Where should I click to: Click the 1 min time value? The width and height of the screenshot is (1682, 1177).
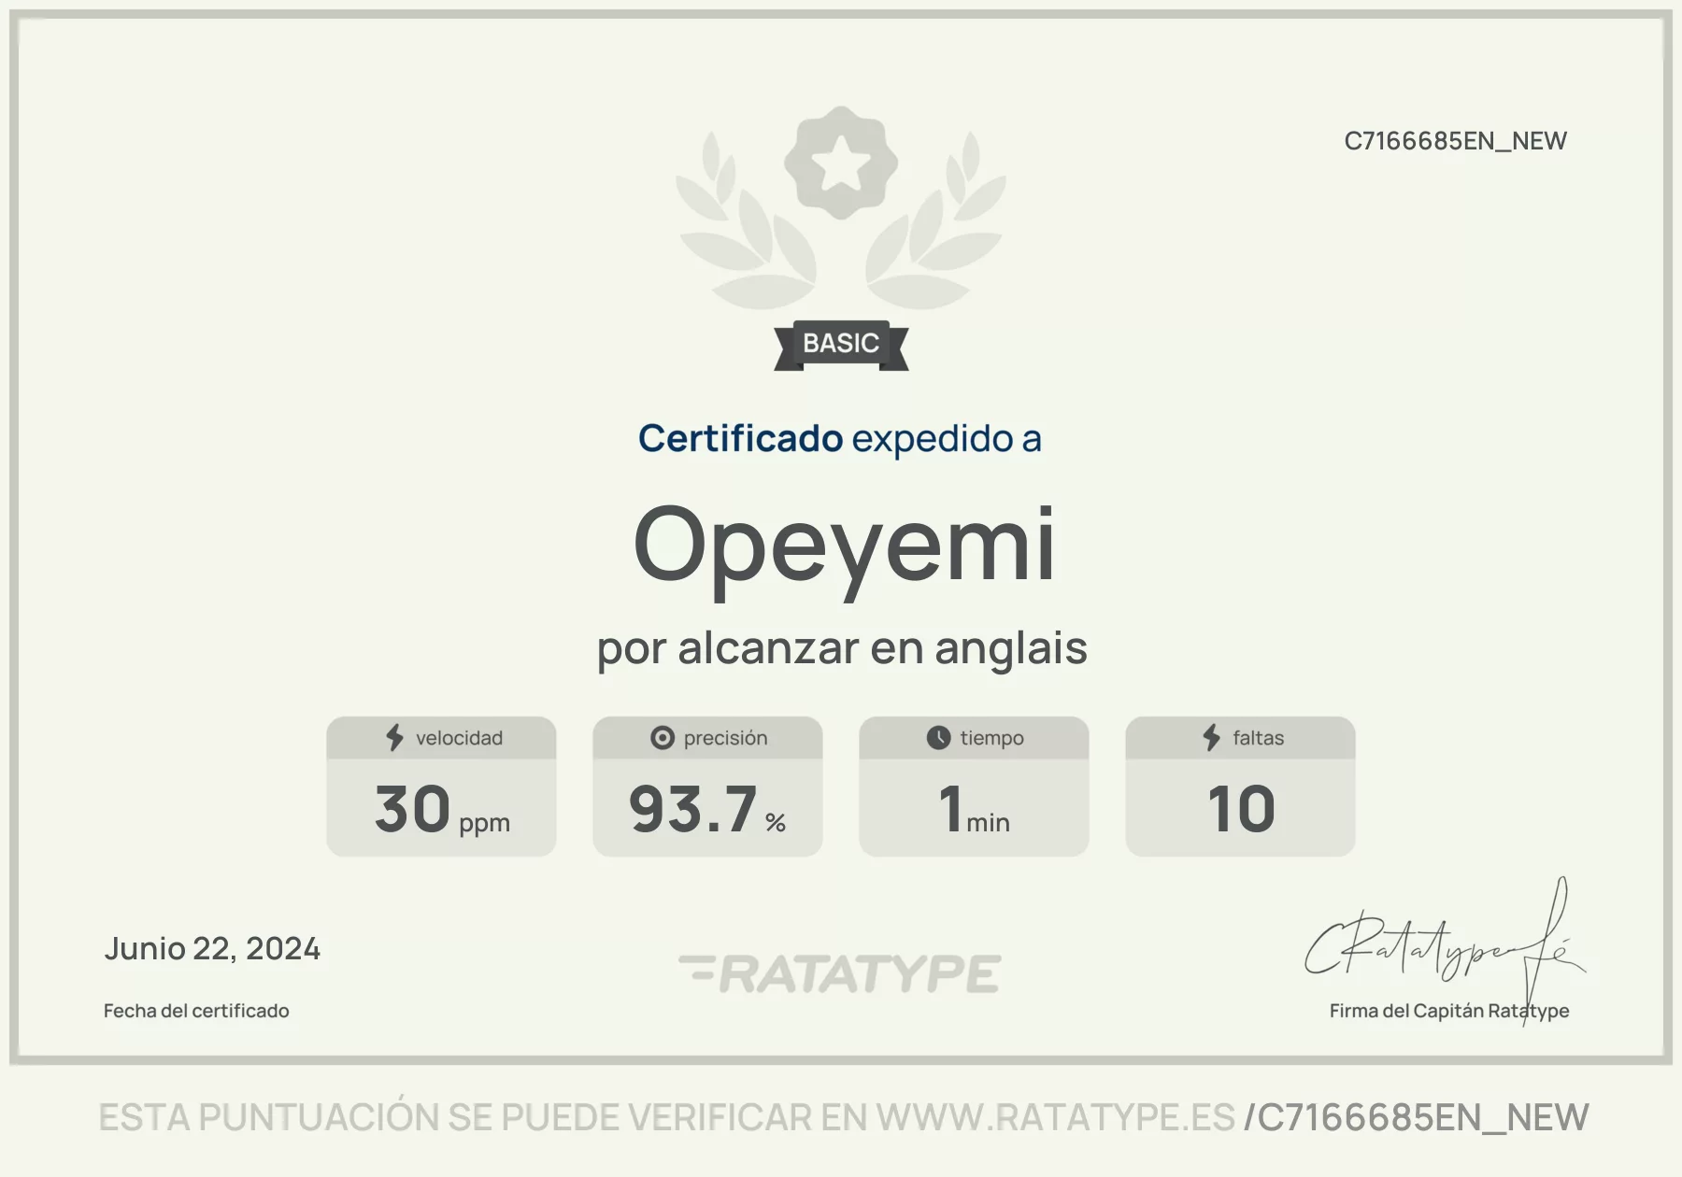tap(974, 809)
